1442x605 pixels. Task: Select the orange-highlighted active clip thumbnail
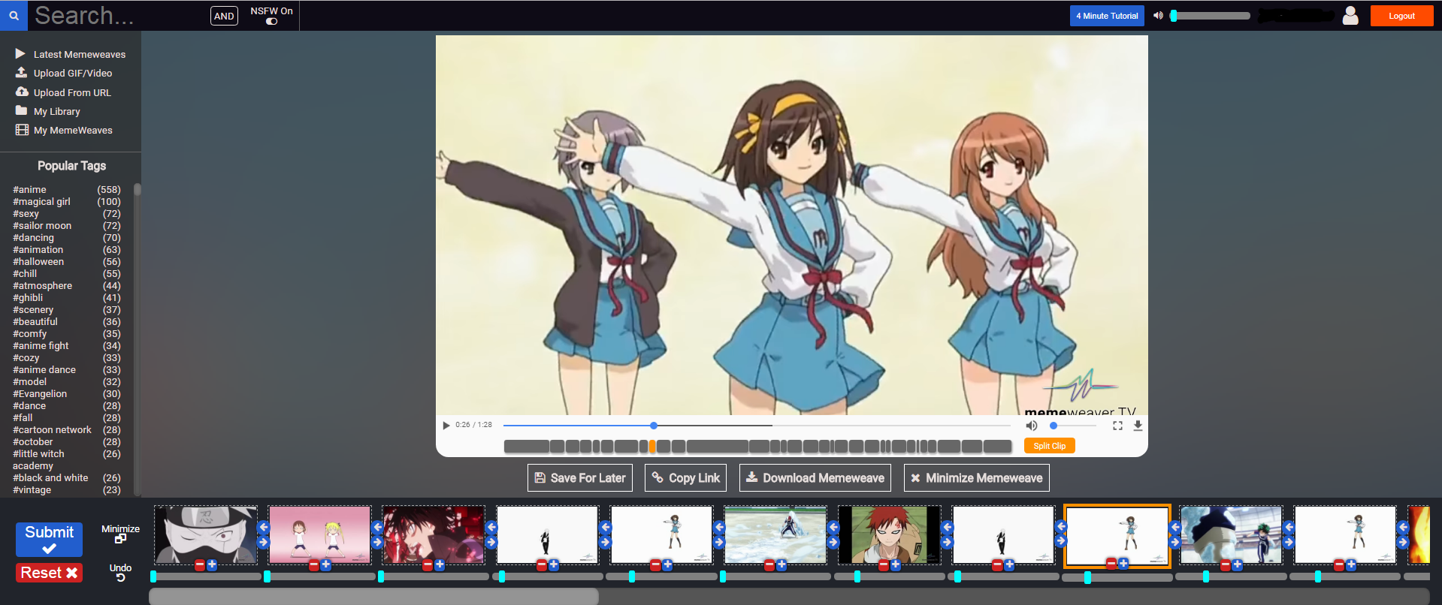[1117, 535]
